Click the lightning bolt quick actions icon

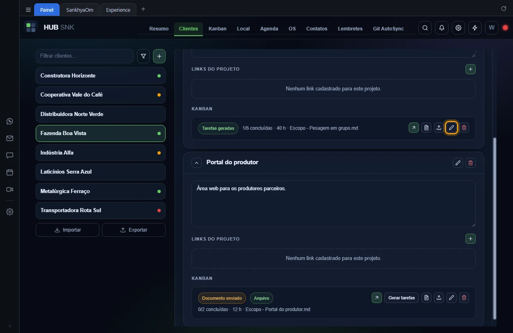(475, 28)
